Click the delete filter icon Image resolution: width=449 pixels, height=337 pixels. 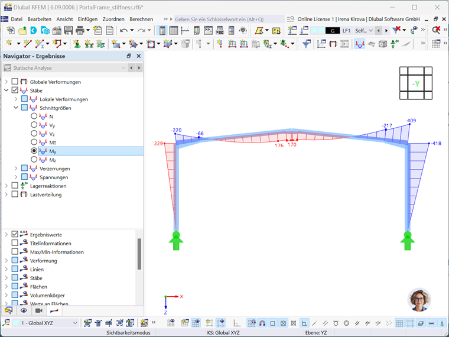(396, 30)
